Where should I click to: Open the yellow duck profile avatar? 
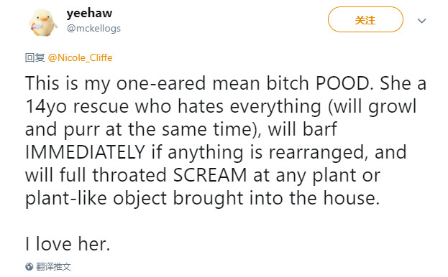click(43, 22)
